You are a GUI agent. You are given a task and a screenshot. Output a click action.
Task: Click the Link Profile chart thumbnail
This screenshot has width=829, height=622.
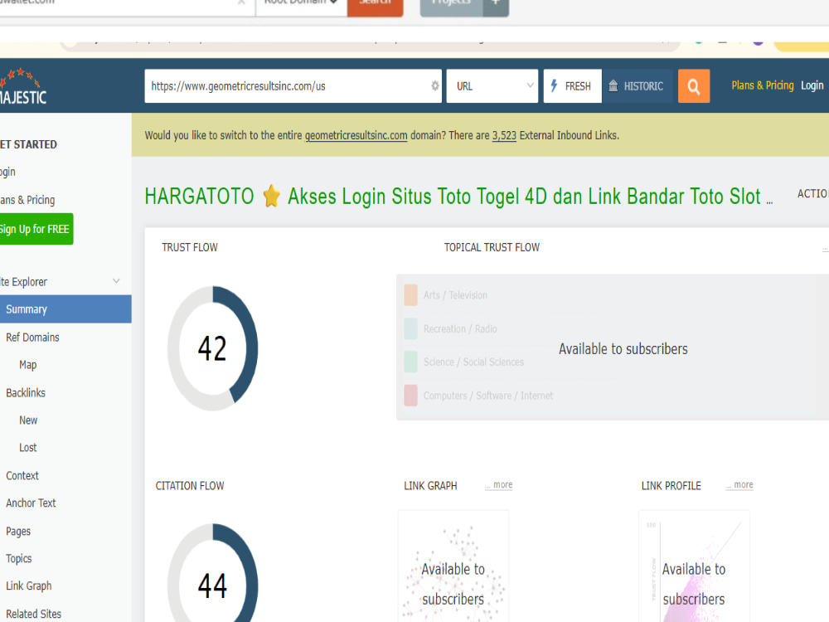point(694,566)
